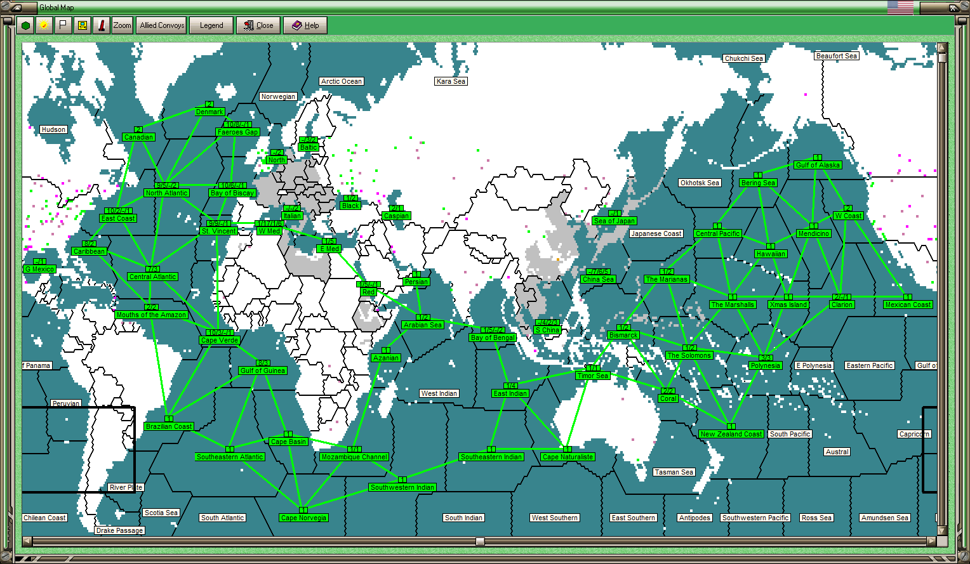Click the yellow date display icon

[83, 25]
